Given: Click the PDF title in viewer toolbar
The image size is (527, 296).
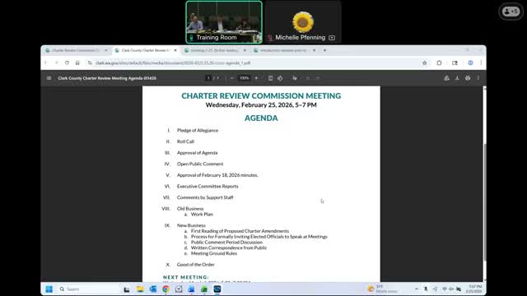Looking at the screenshot, I should (x=107, y=78).
